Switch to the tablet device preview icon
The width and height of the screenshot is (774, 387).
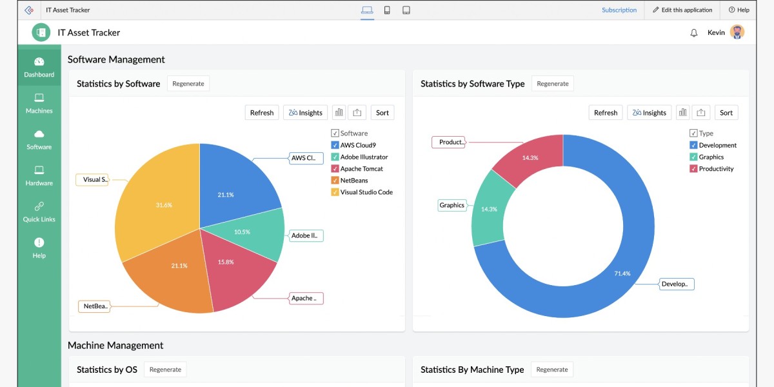point(406,10)
